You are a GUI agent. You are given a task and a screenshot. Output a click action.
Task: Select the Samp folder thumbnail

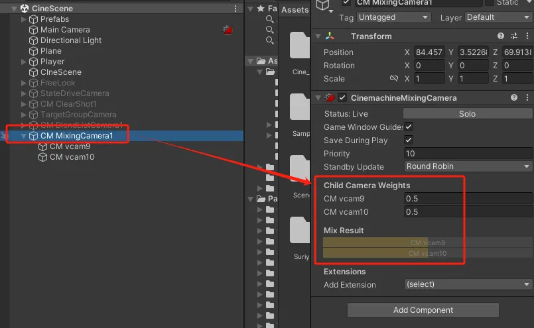[x=300, y=107]
